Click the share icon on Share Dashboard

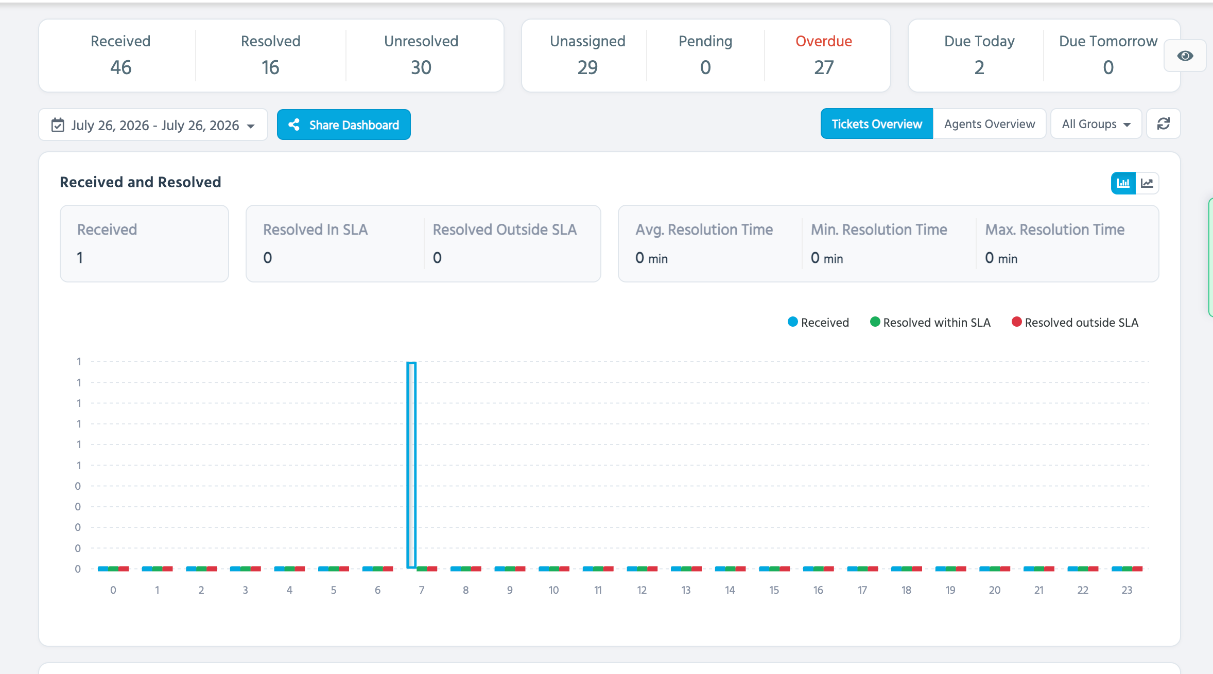(294, 125)
